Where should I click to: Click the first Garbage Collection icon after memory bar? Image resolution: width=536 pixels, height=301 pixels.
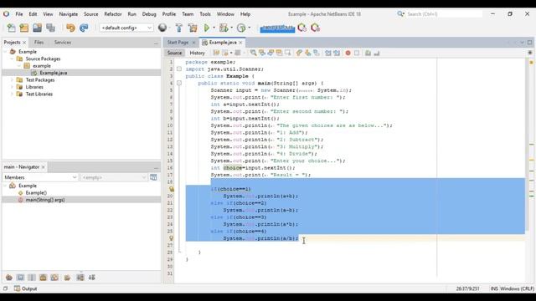click(x=301, y=28)
